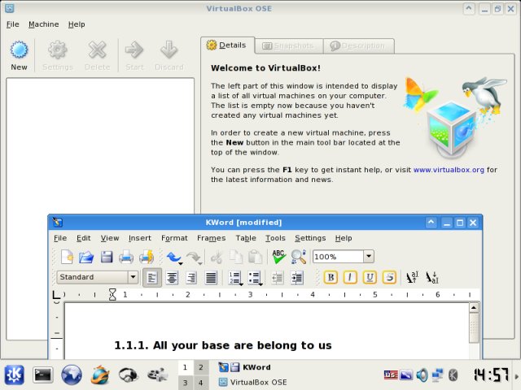Screen dimensions: 521x390
Task: Center the text alignment
Action: coord(172,278)
